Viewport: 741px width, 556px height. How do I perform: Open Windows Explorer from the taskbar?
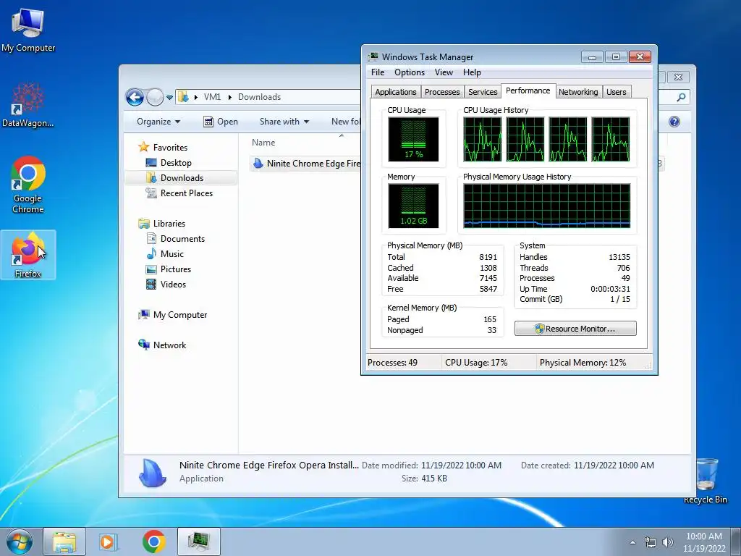coord(64,542)
